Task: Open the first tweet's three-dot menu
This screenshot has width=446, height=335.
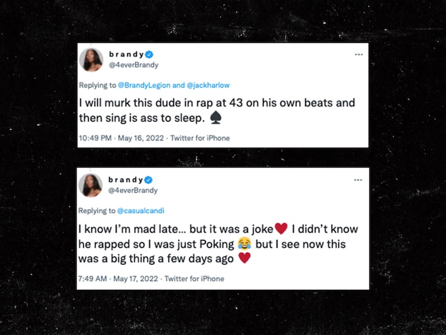Action: click(x=358, y=55)
